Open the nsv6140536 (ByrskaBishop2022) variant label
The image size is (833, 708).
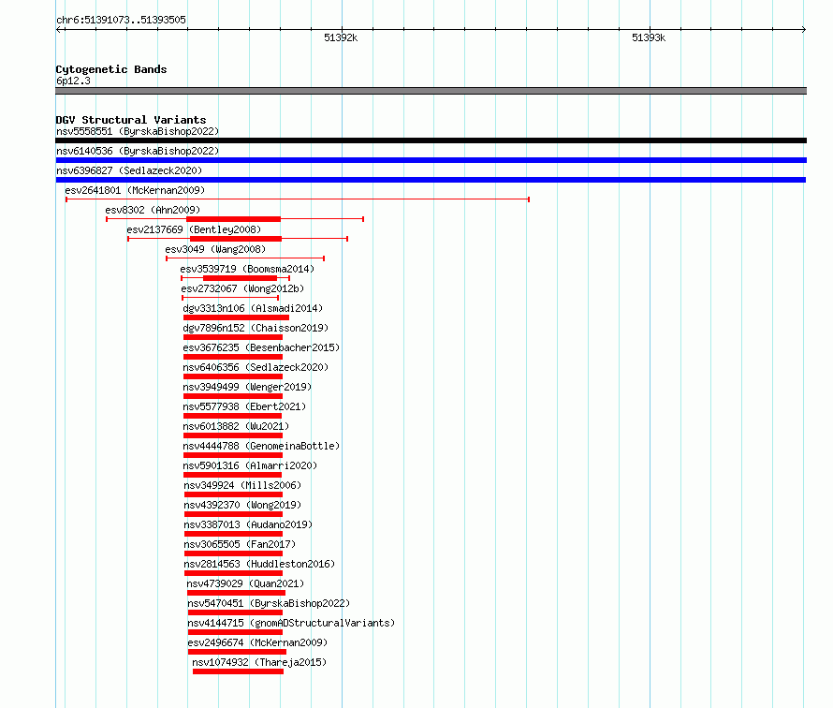pos(138,151)
